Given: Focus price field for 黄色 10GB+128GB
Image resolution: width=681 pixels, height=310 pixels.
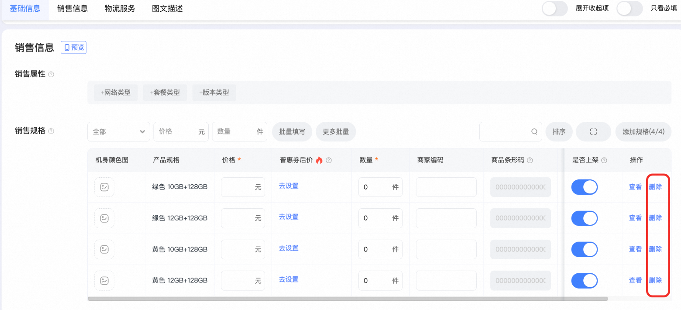Looking at the screenshot, I should coord(243,249).
